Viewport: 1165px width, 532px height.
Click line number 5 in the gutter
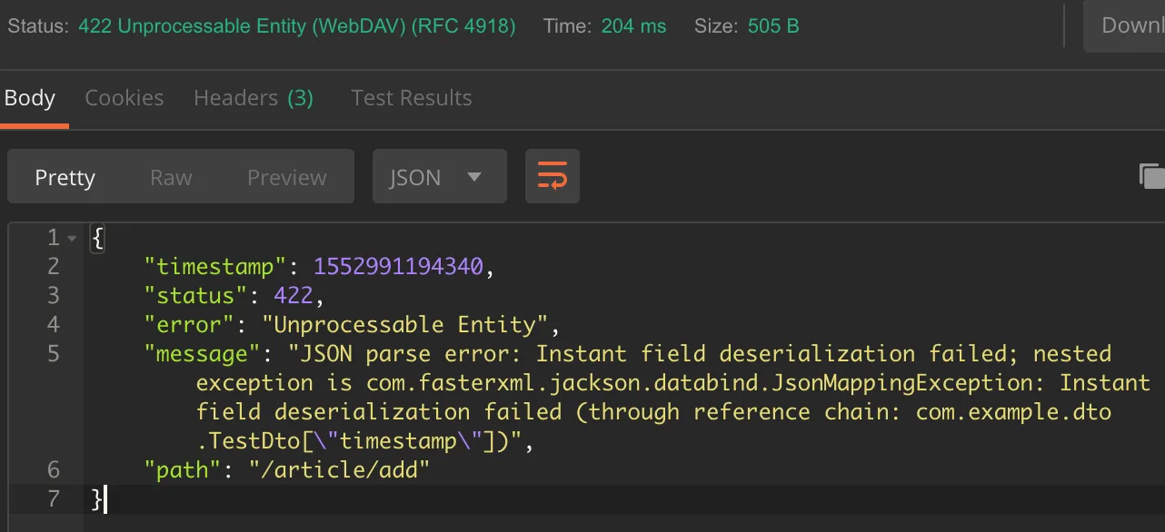[53, 353]
